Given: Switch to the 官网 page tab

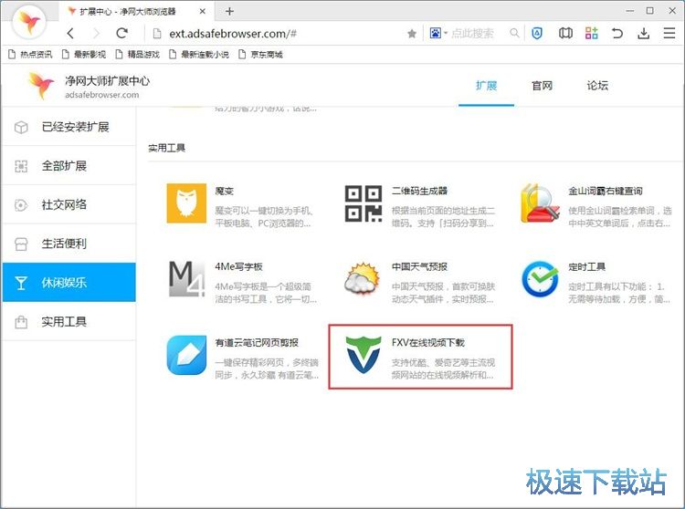Looking at the screenshot, I should [542, 86].
